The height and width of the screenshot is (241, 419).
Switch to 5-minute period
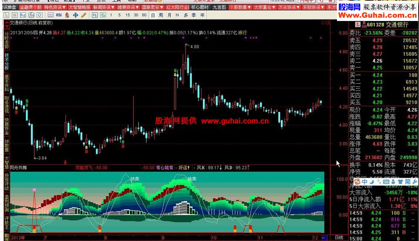point(119,15)
